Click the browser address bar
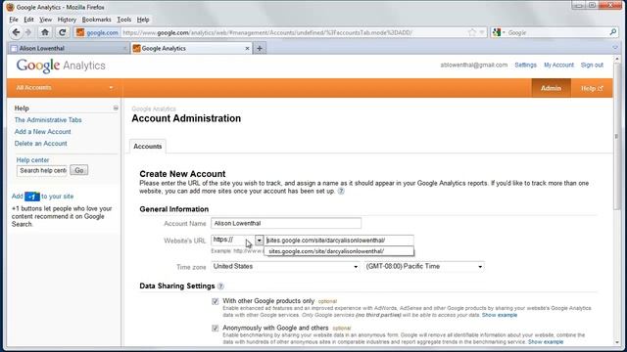The width and height of the screenshot is (627, 352). point(294,32)
